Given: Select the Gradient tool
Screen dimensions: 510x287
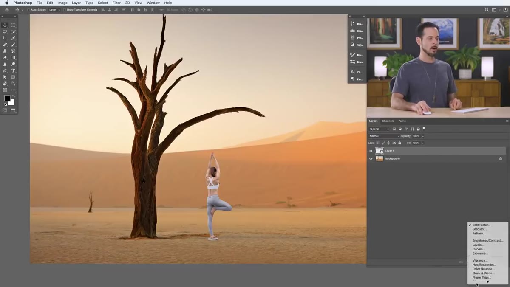Looking at the screenshot, I should (x=13, y=58).
